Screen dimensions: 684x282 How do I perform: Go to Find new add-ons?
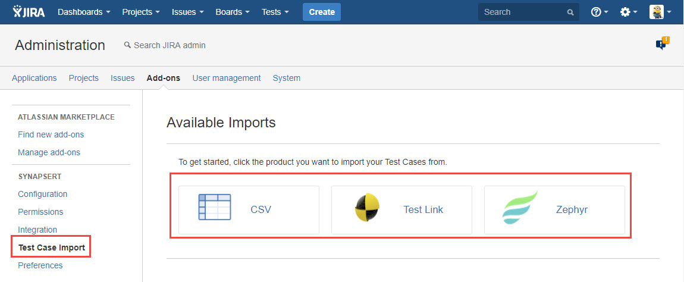pyautogui.click(x=51, y=134)
